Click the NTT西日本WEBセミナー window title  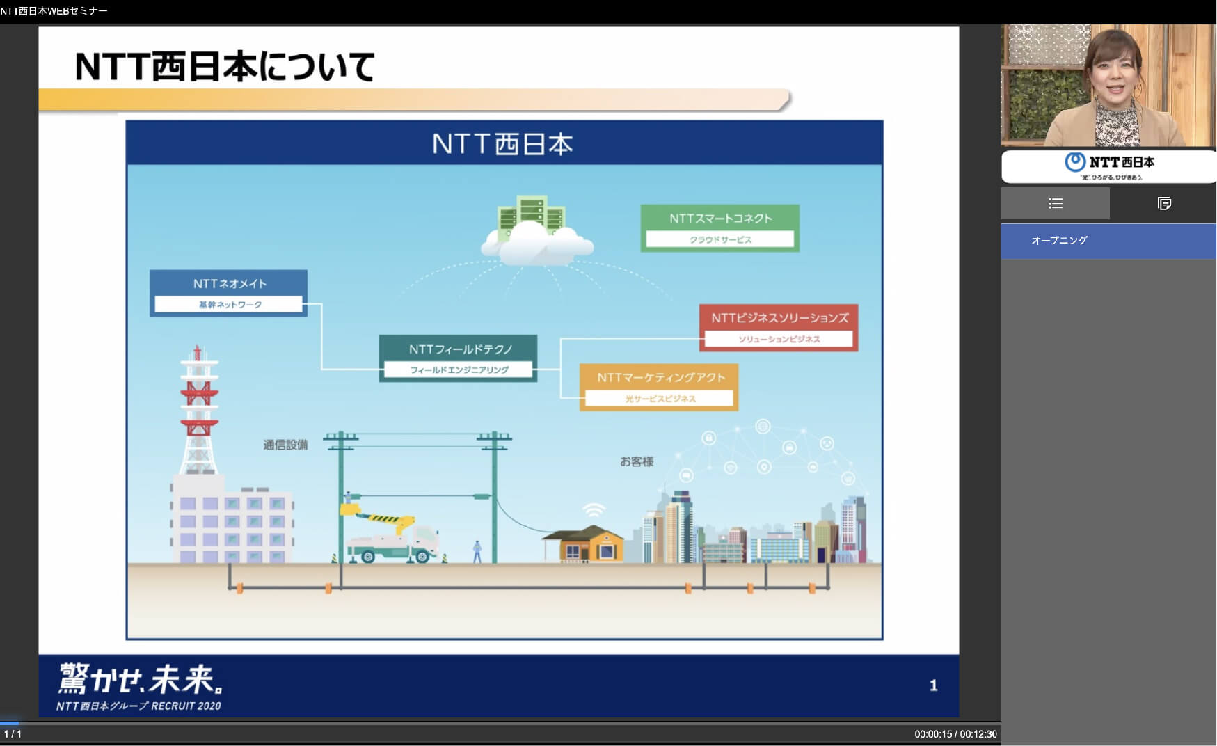54,11
